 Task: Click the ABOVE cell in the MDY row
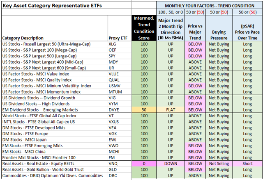[x=195, y=62]
